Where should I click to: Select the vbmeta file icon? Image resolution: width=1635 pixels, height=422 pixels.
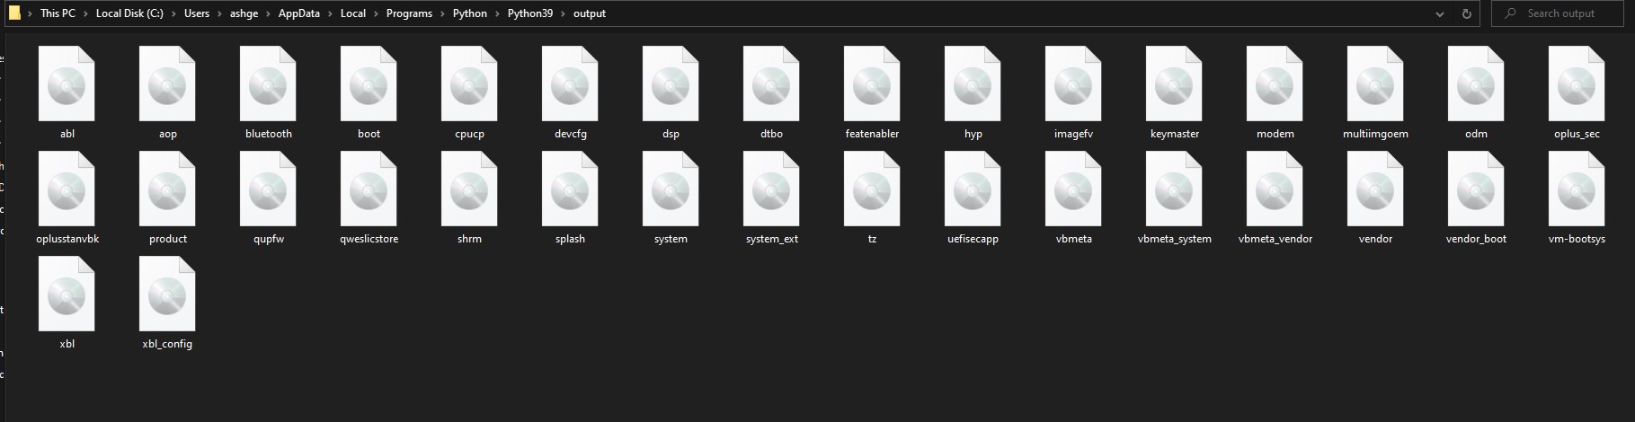tap(1073, 189)
